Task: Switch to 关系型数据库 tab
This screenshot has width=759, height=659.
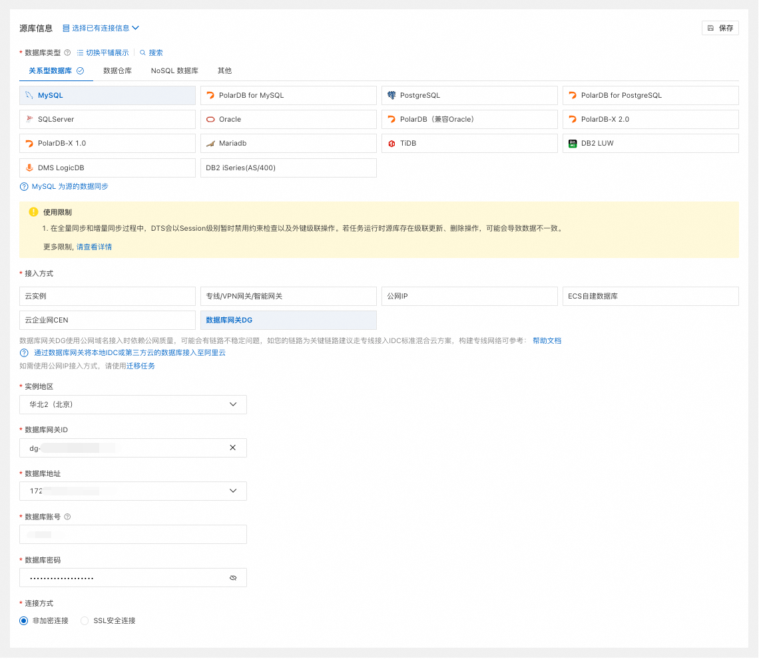Action: pyautogui.click(x=56, y=70)
